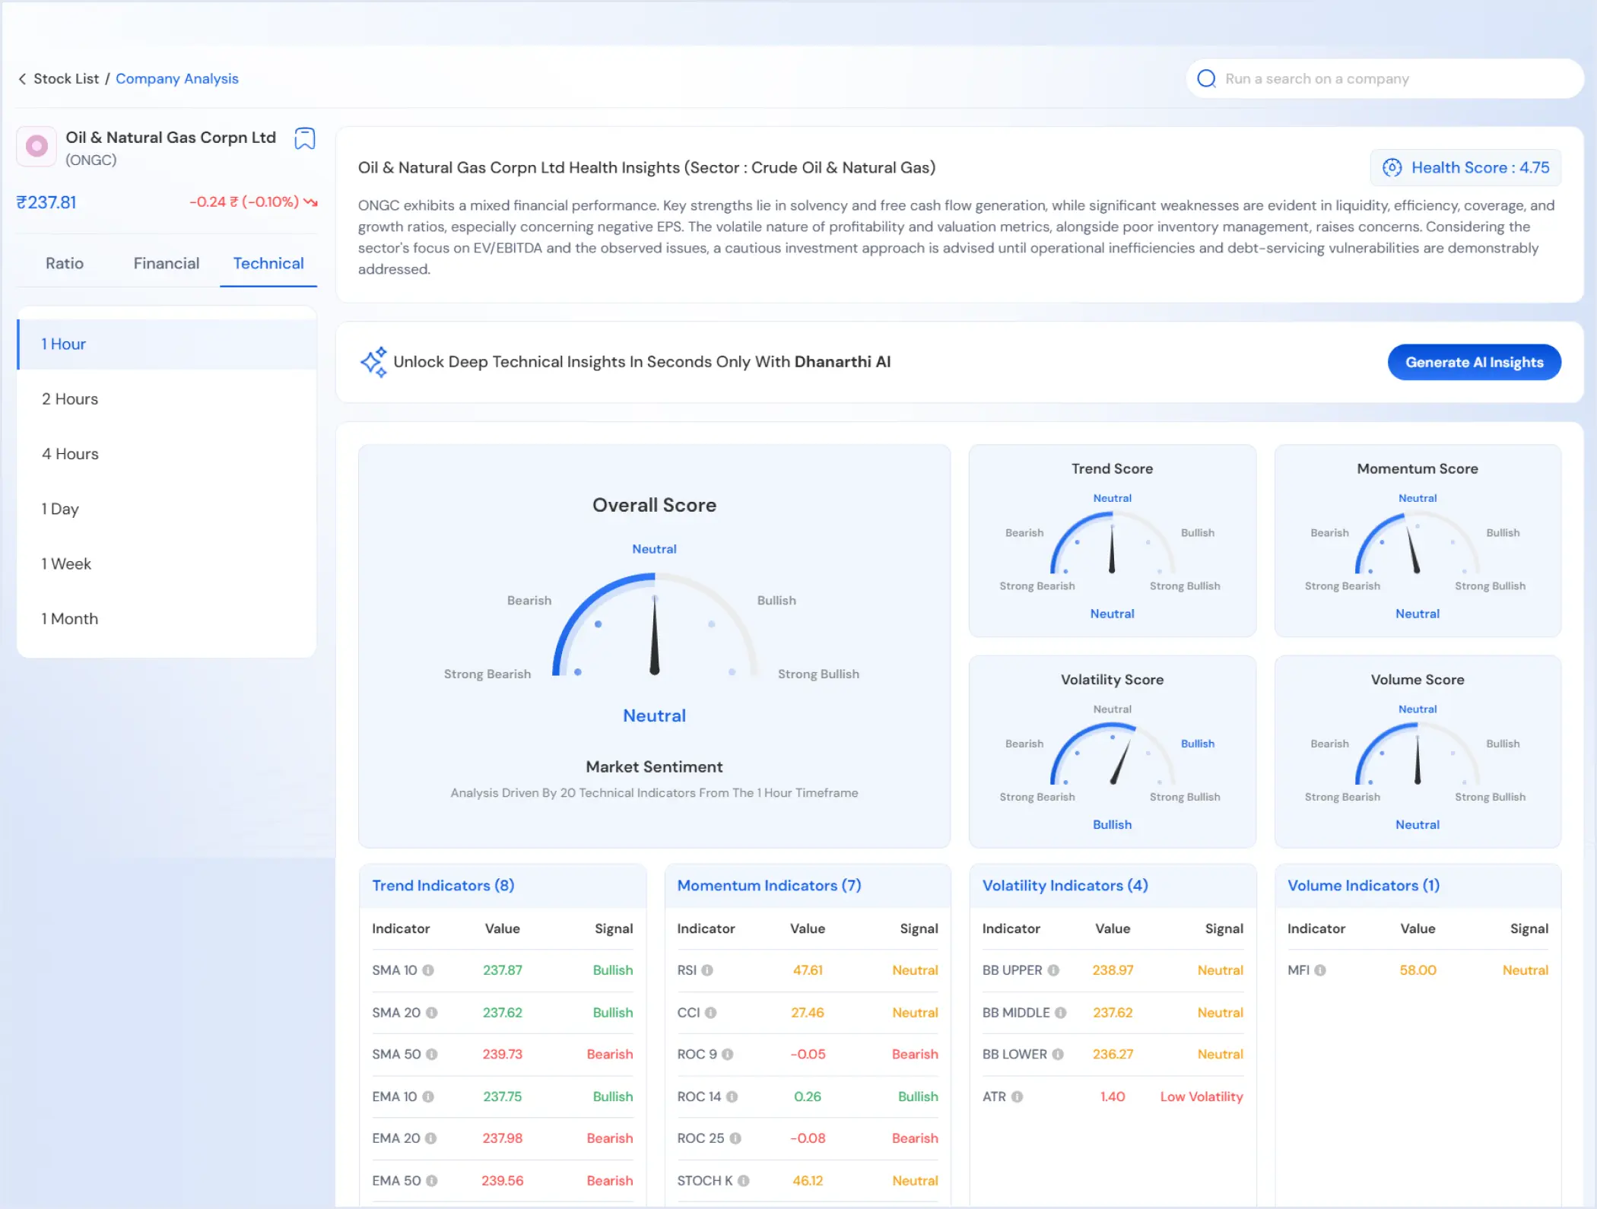Click the EMA 20 info icon
This screenshot has width=1597, height=1209.
[430, 1138]
